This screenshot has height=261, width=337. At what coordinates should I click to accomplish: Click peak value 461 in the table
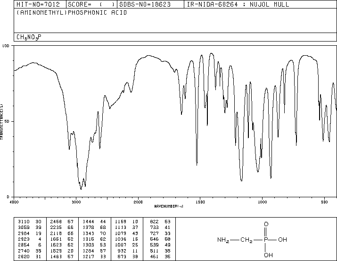tap(154, 256)
